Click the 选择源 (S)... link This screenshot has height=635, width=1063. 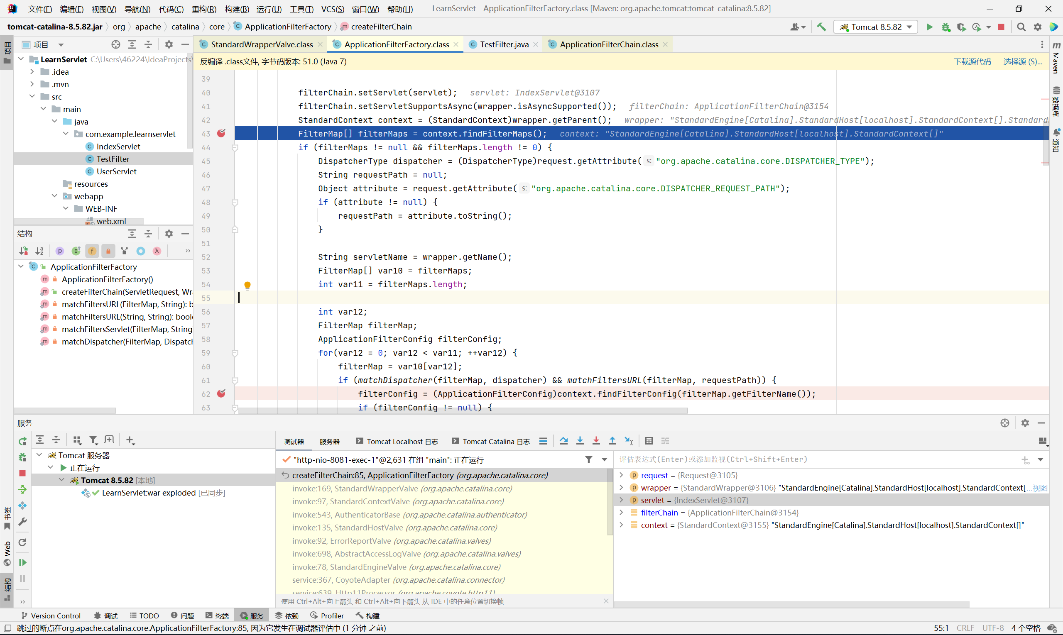(1022, 61)
